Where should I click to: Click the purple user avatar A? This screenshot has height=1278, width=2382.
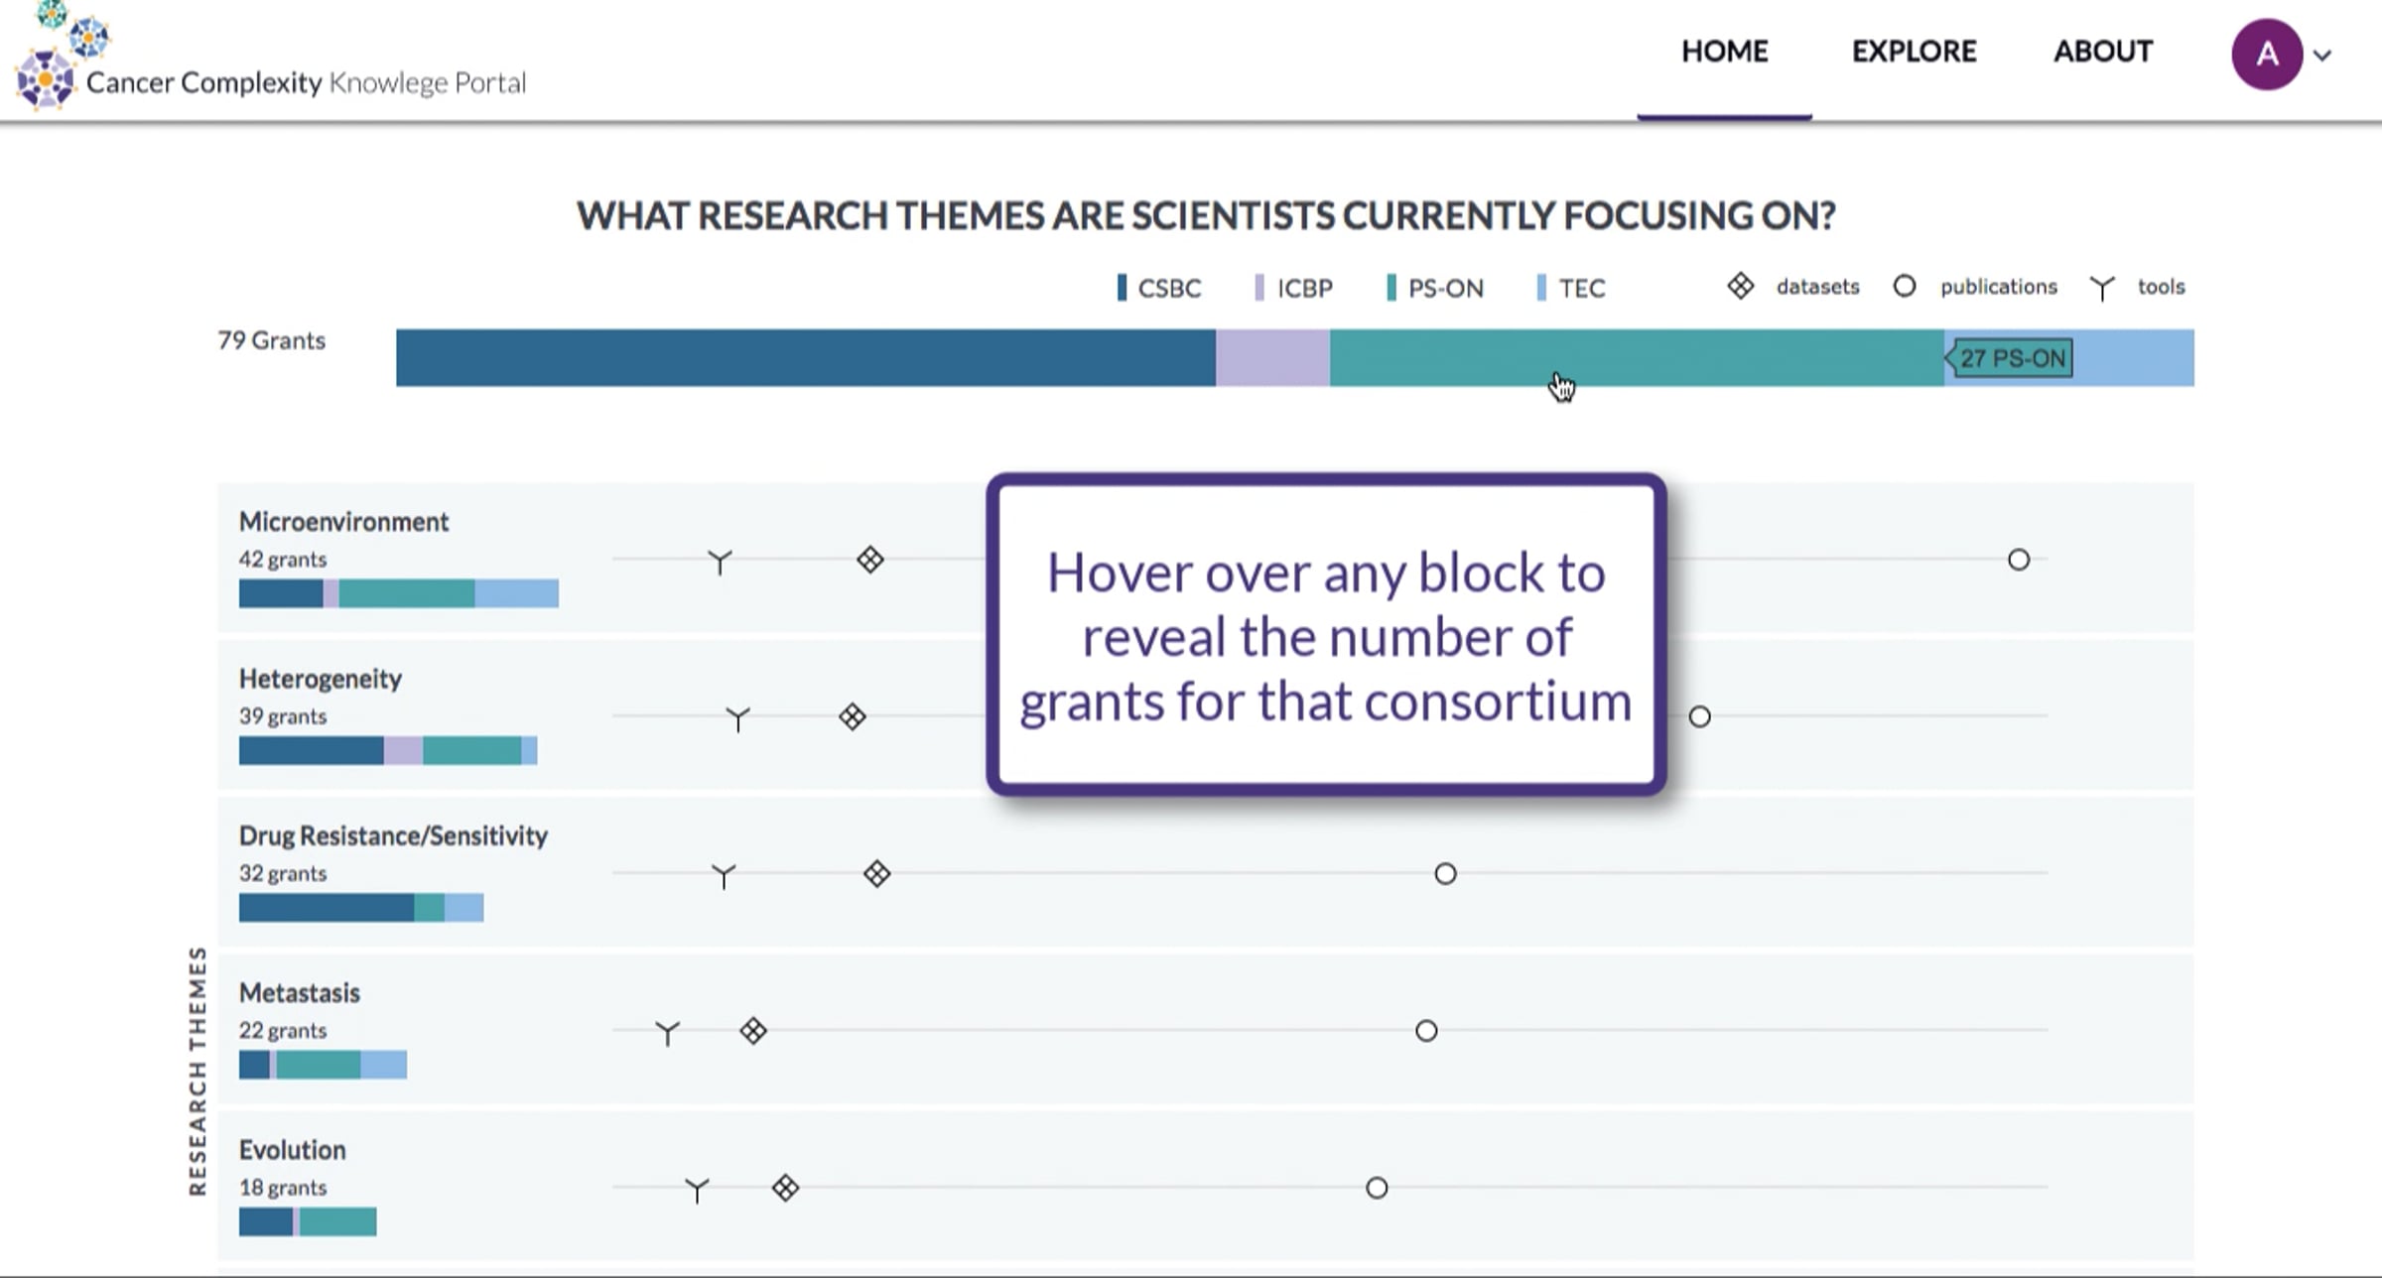point(2267,55)
